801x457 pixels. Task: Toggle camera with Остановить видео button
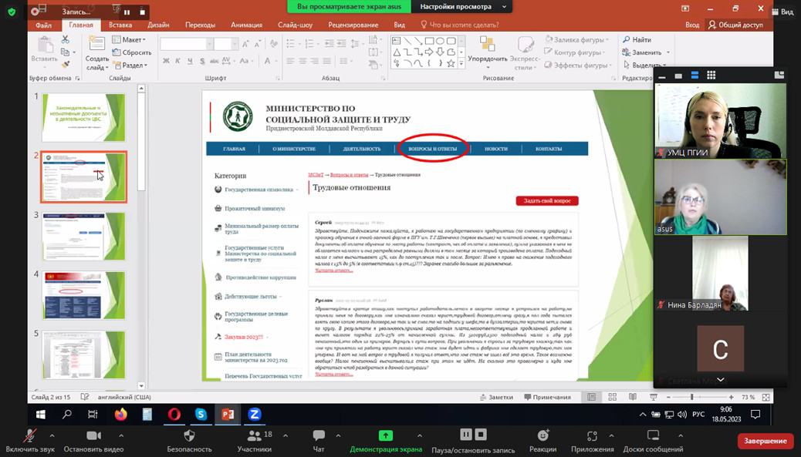93,436
